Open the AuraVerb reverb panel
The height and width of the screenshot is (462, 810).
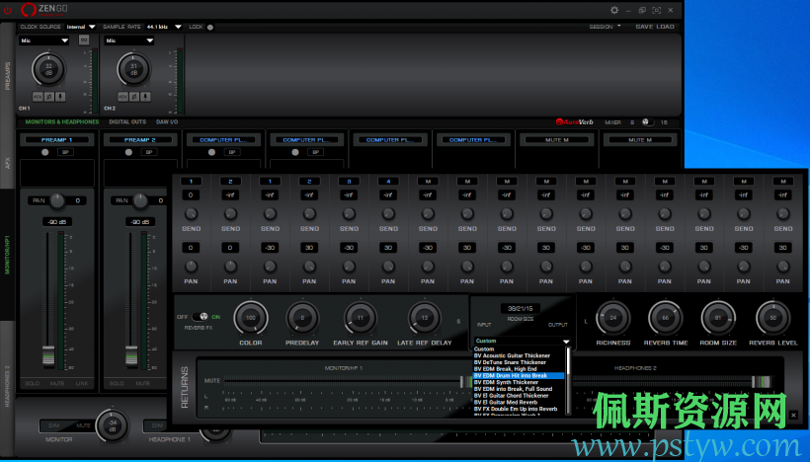[574, 122]
